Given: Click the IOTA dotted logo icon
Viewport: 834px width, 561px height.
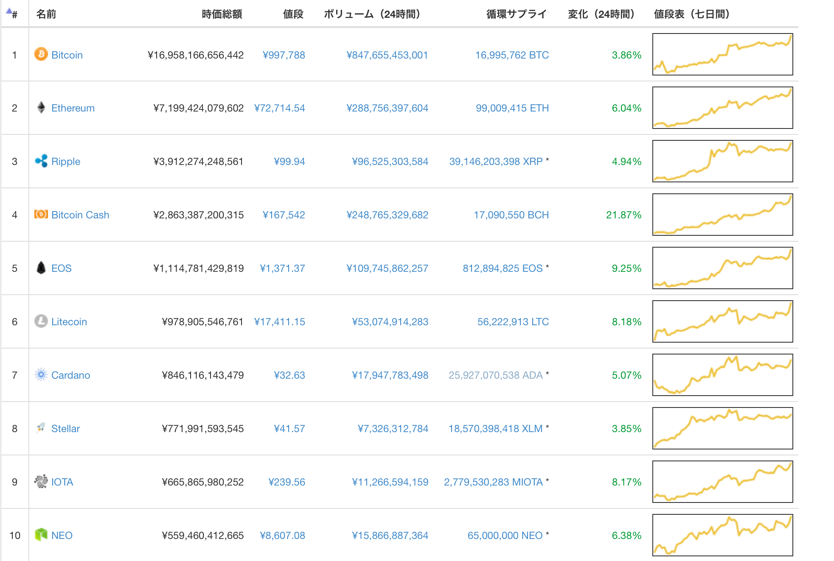Looking at the screenshot, I should click(41, 482).
